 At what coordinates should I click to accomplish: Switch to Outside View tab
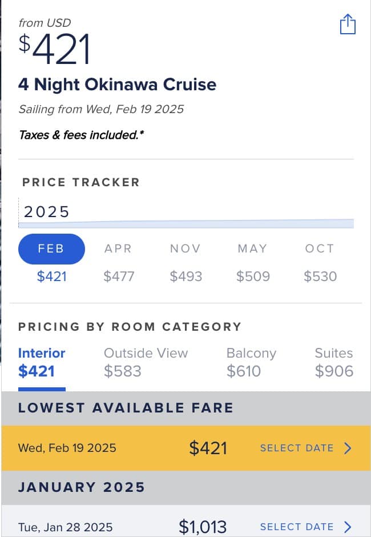coord(146,362)
